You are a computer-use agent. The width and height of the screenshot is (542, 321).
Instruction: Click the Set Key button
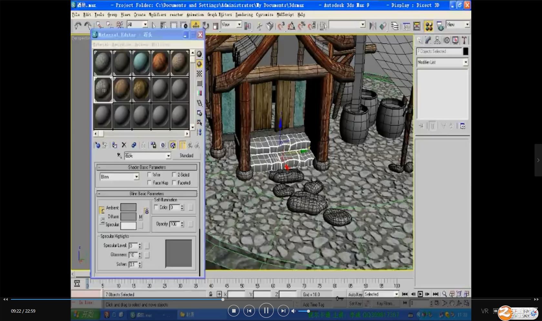click(x=355, y=304)
